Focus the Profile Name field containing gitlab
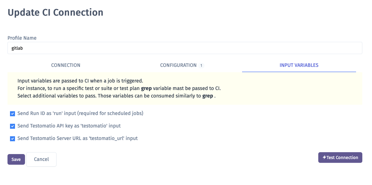This screenshot has width=372, height=185. [185, 48]
